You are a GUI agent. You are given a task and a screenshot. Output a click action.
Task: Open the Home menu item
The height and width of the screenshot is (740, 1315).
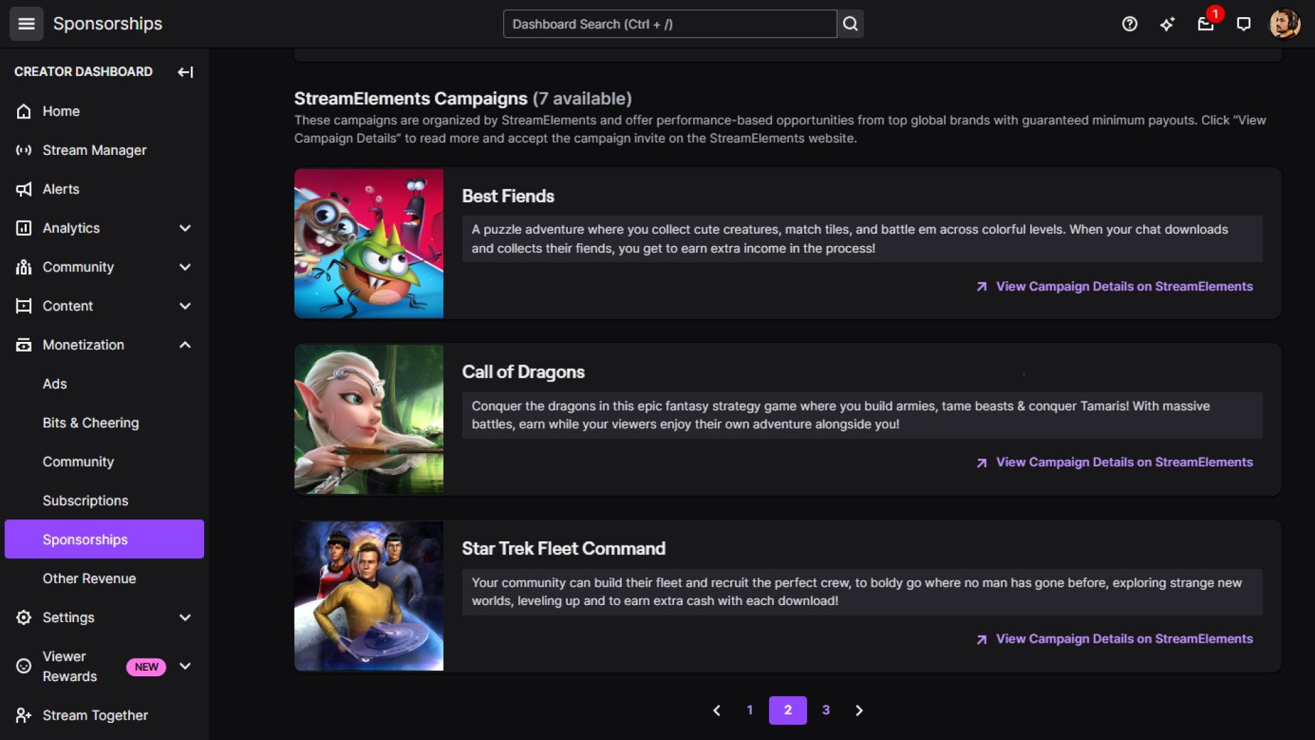click(104, 111)
